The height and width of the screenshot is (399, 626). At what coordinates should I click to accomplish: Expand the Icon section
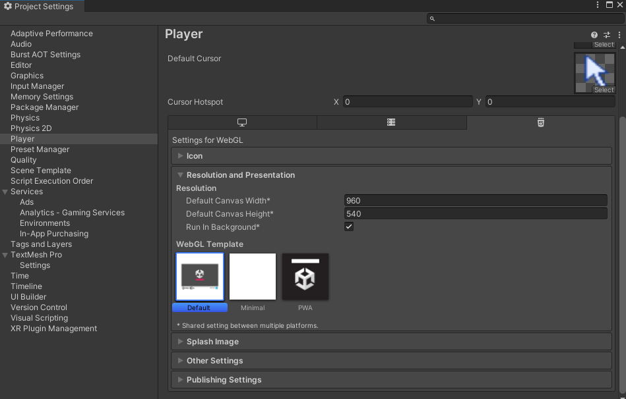391,156
